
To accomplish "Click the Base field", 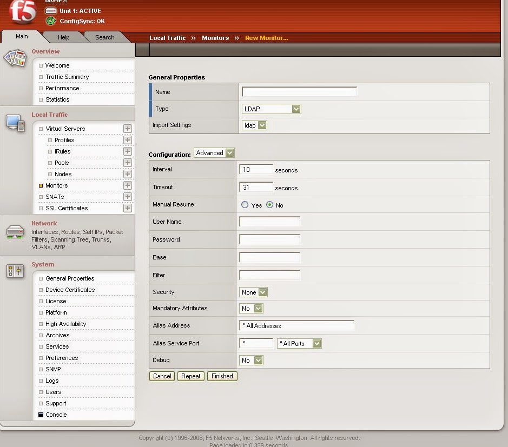I will (x=269, y=257).
